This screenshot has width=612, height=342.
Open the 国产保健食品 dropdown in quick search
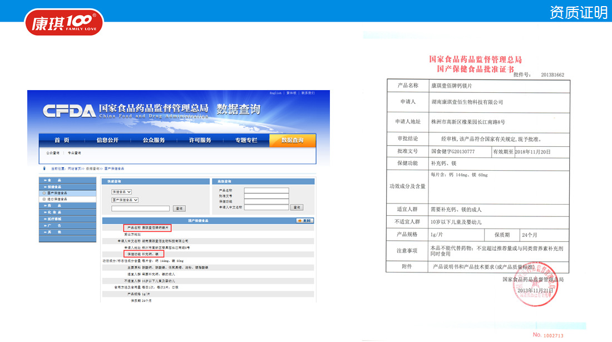tap(125, 200)
